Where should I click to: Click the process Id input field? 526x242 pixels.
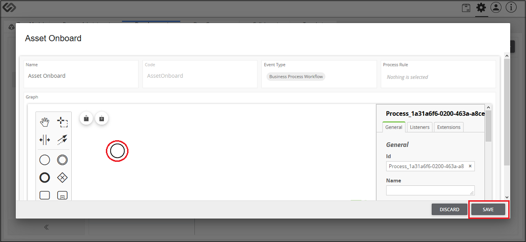click(430, 166)
